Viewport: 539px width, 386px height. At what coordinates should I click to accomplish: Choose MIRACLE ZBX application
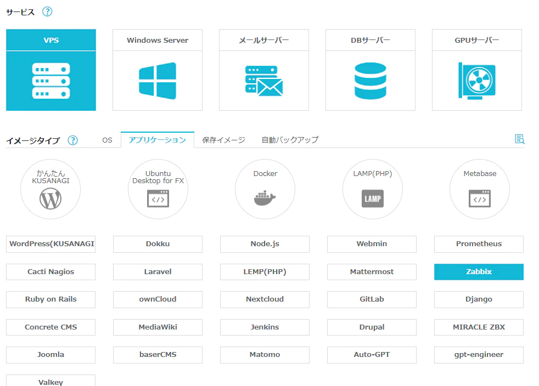(479, 327)
